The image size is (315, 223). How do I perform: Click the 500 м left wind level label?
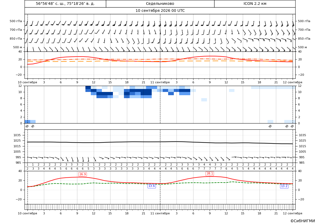click(18, 47)
